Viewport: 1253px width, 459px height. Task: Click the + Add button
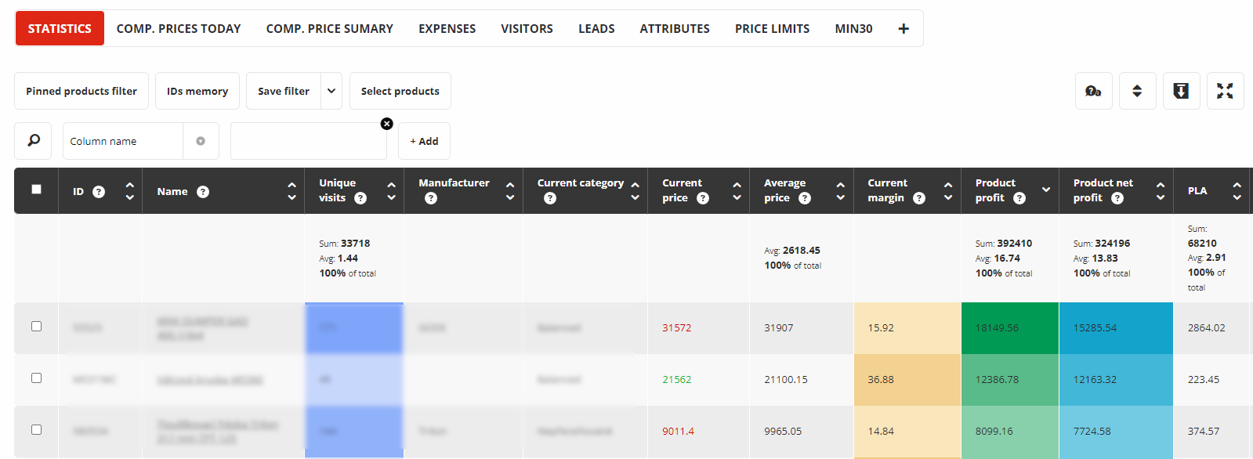424,141
